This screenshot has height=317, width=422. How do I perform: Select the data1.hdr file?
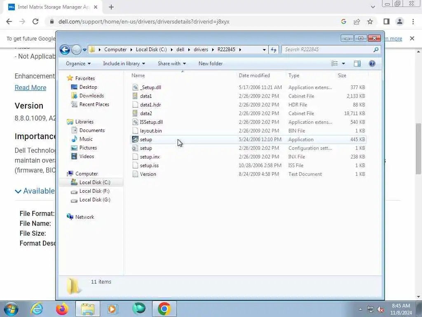pyautogui.click(x=150, y=104)
